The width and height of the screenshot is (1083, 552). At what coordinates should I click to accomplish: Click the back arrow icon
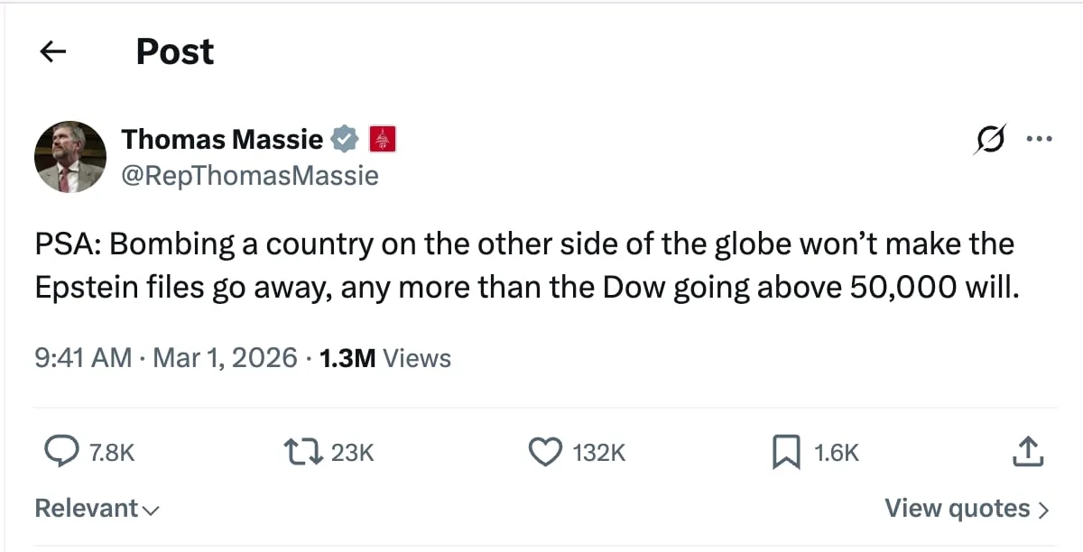coord(54,52)
